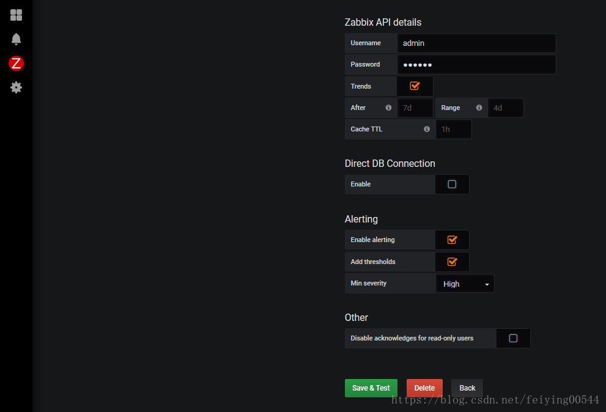Uncheck the Add thresholds checkbox
Image resolution: width=606 pixels, height=412 pixels.
[452, 262]
